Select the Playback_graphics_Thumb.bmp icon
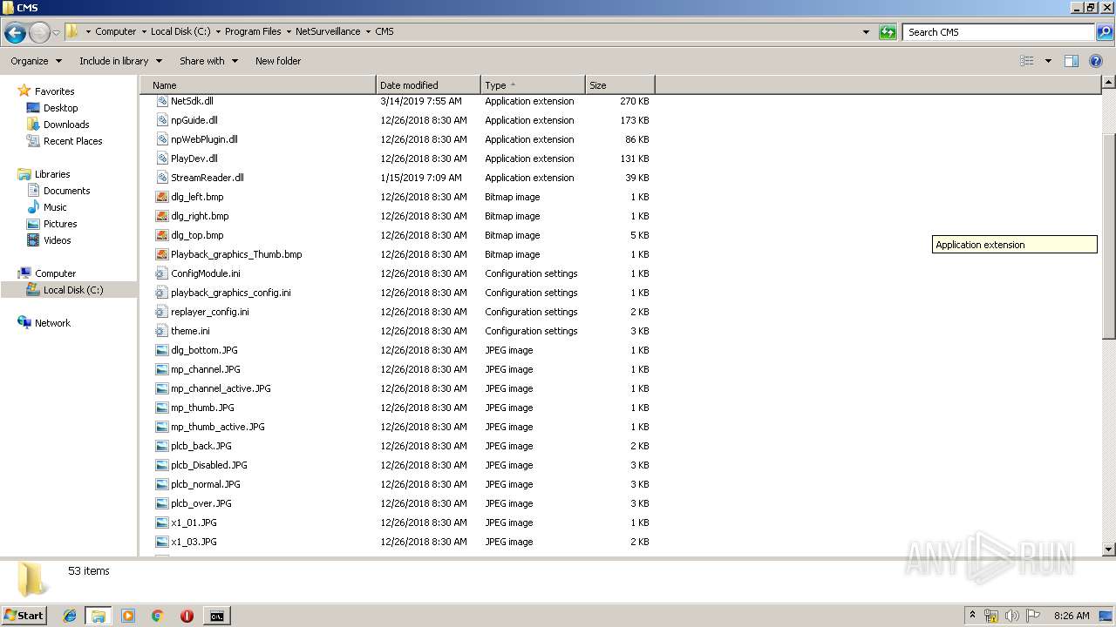 pyautogui.click(x=161, y=254)
